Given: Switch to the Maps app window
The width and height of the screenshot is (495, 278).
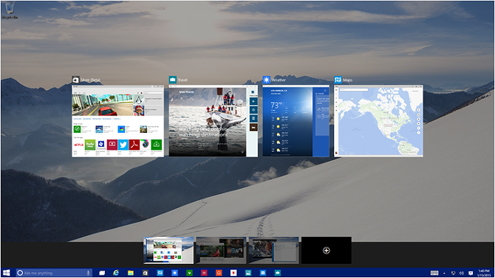Looking at the screenshot, I should click(x=378, y=121).
